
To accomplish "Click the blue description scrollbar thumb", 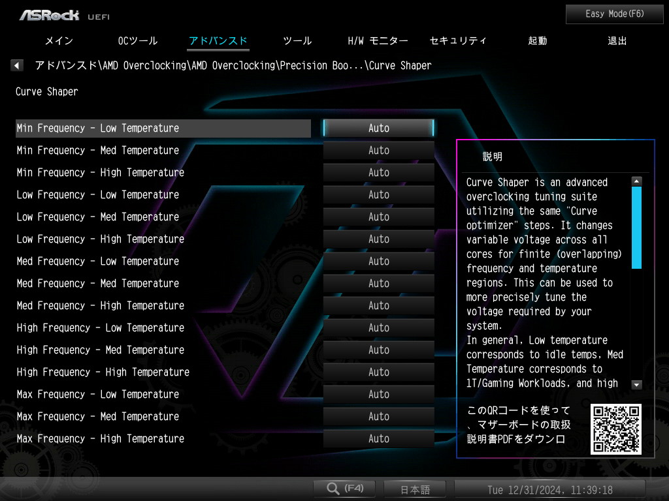I will 636,228.
